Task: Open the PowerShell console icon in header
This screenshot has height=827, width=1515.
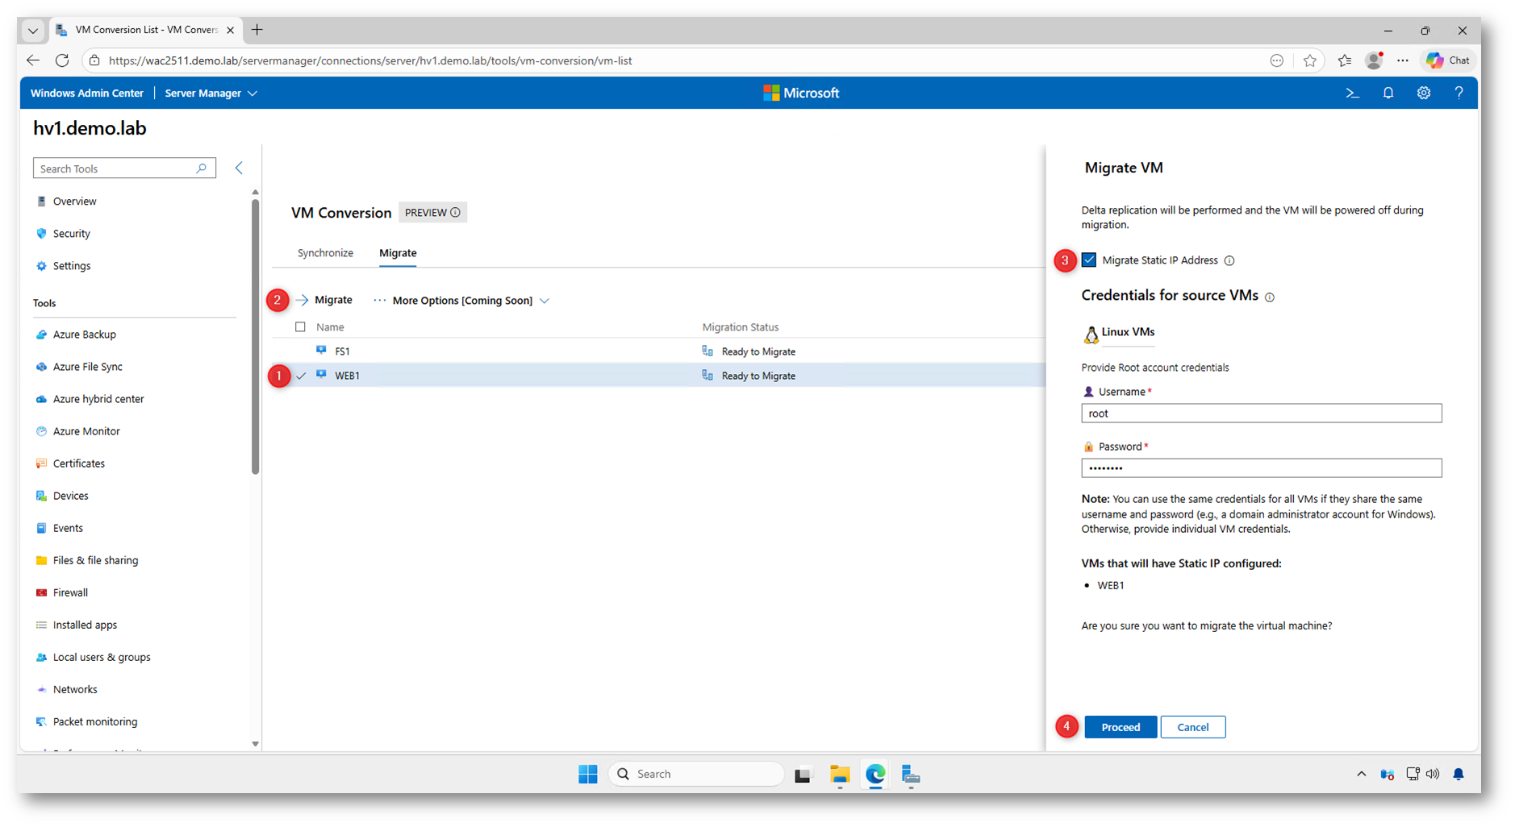Action: 1352,94
